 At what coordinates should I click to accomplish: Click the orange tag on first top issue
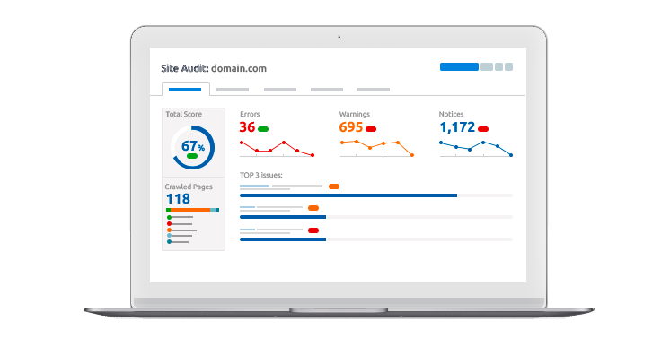(334, 187)
